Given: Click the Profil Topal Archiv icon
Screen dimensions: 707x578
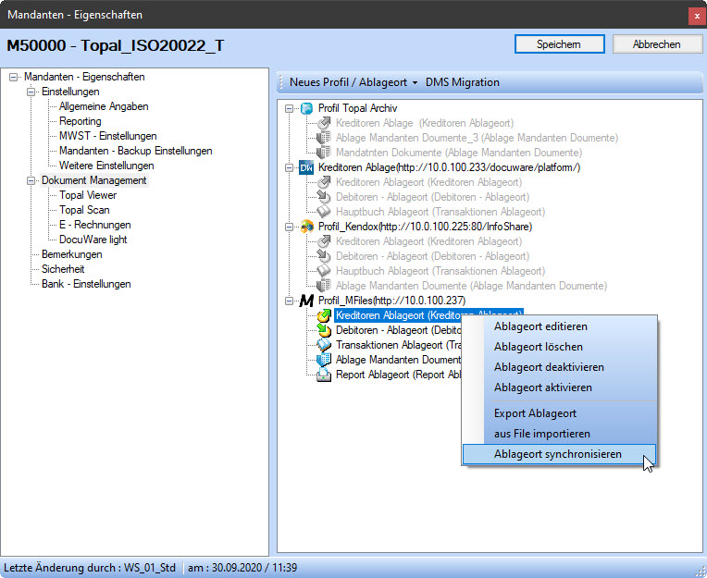Looking at the screenshot, I should [x=307, y=108].
